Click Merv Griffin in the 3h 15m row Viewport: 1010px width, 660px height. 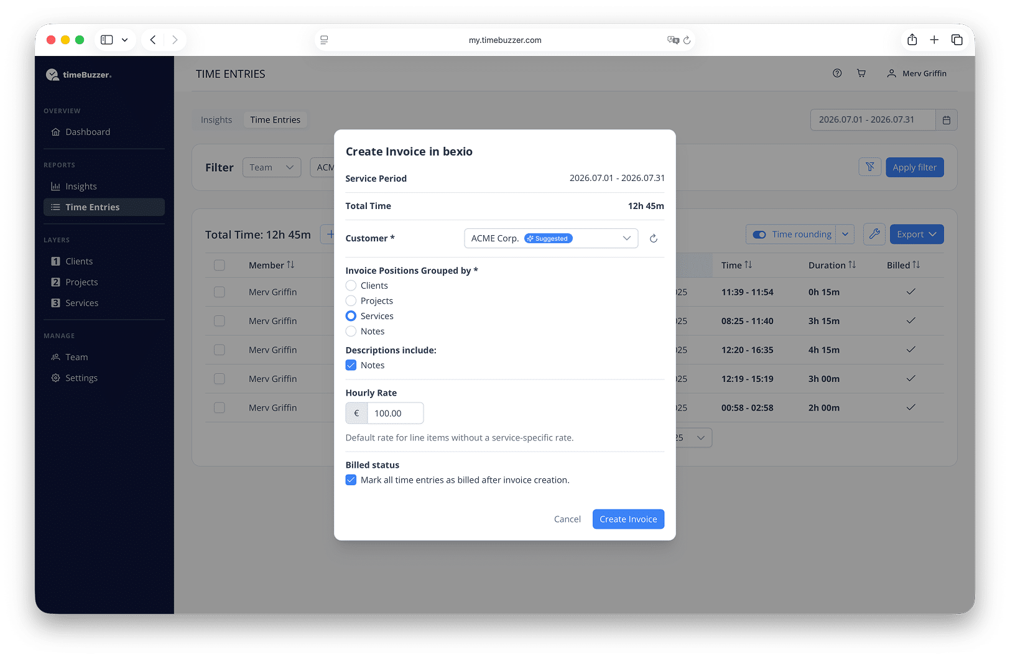coord(273,321)
